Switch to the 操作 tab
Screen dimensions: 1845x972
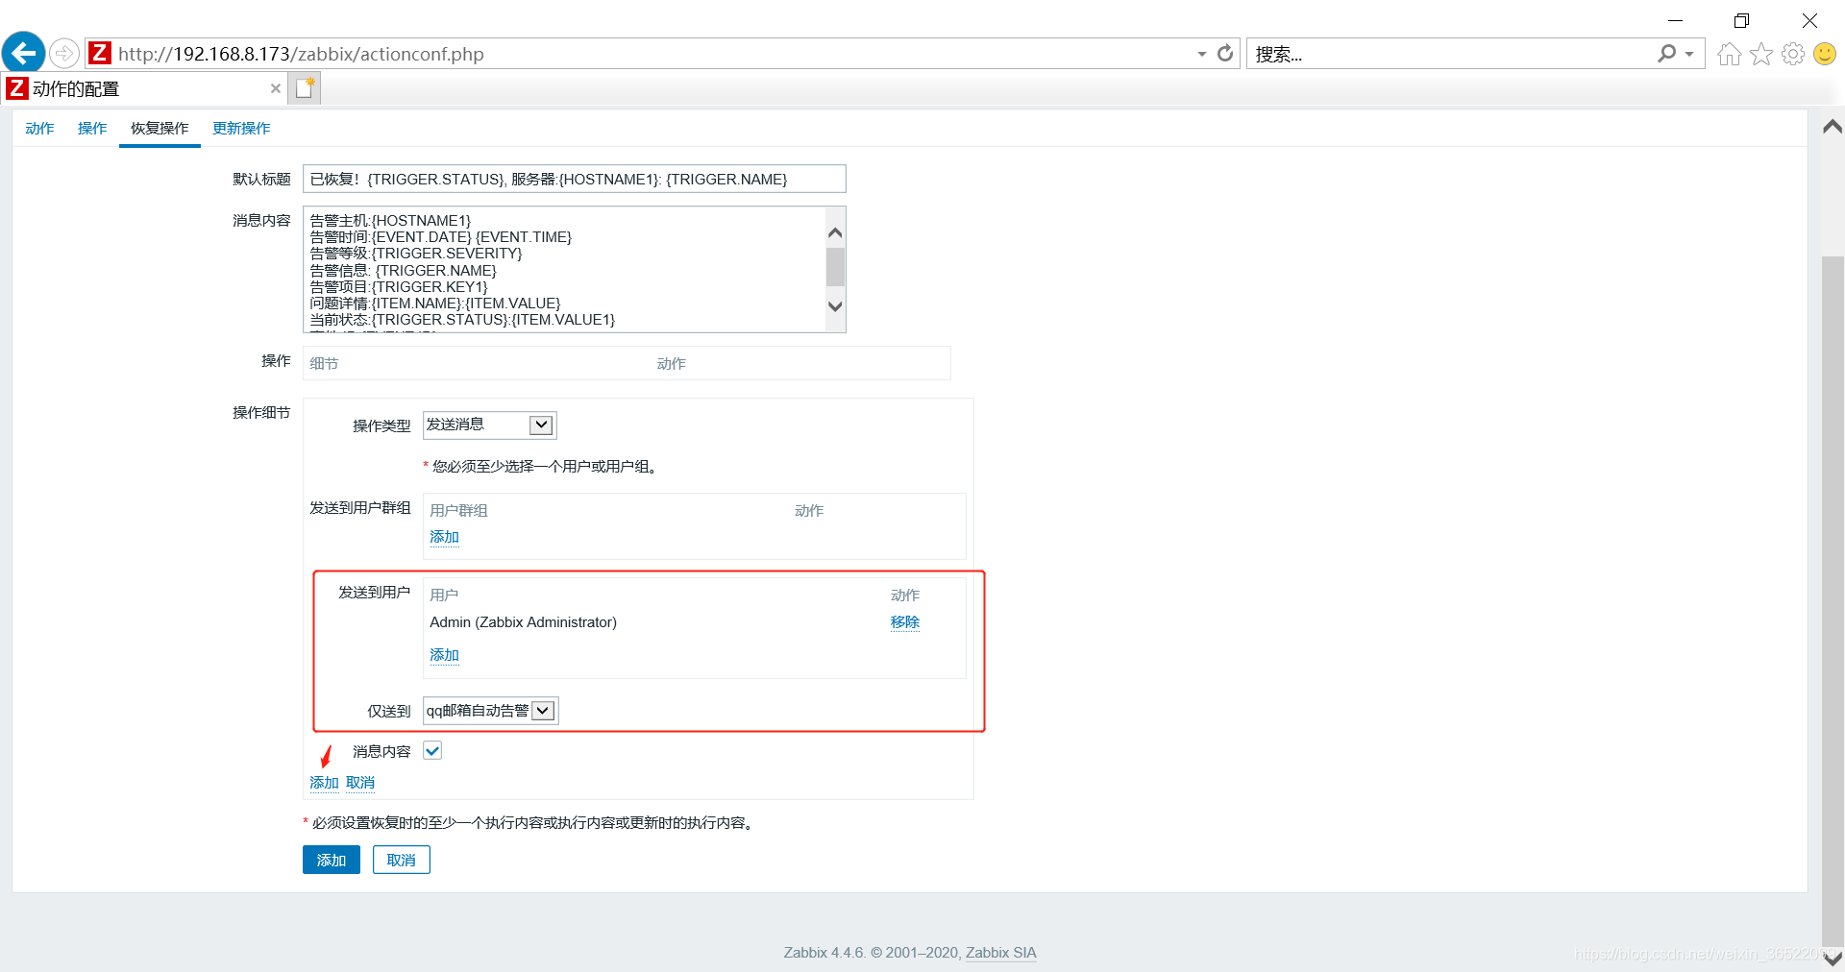pyautogui.click(x=92, y=128)
